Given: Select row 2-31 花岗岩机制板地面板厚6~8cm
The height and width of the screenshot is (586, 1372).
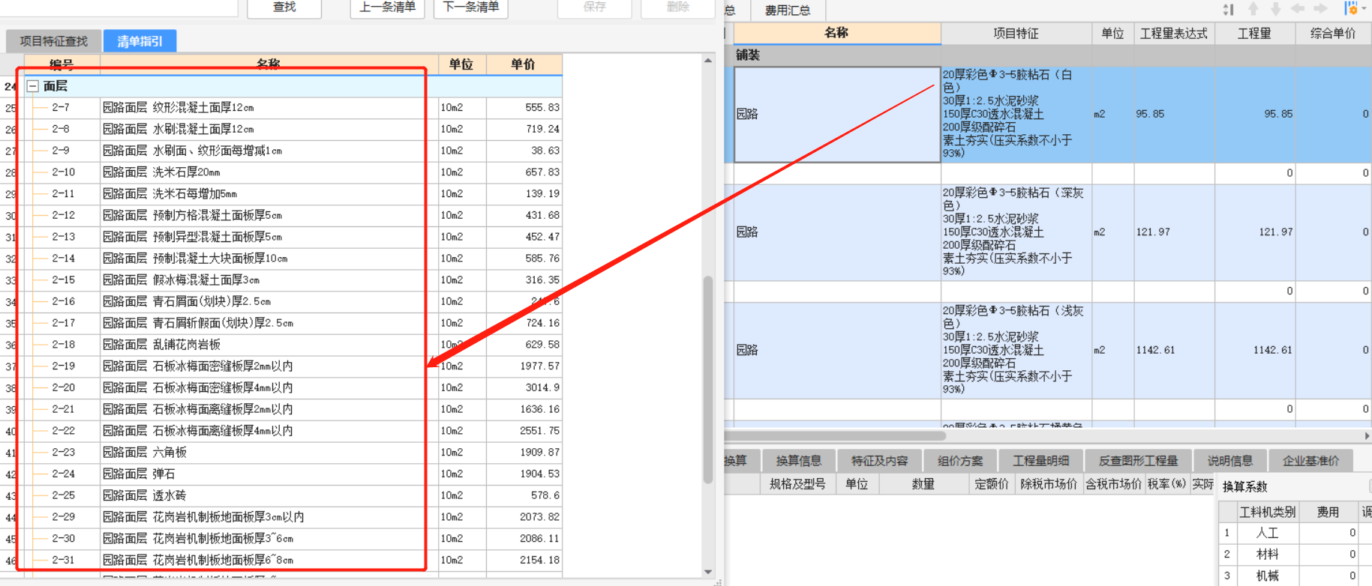Looking at the screenshot, I should coord(293,561).
